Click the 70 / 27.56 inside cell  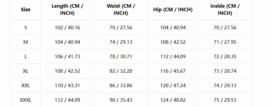225,28
